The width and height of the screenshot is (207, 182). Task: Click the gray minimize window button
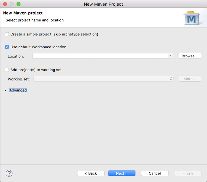(12, 4)
